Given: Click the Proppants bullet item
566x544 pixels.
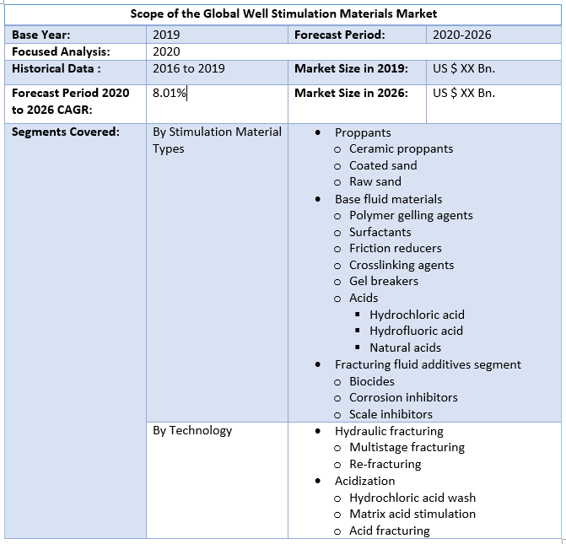Looking at the screenshot, I should pyautogui.click(x=363, y=132).
